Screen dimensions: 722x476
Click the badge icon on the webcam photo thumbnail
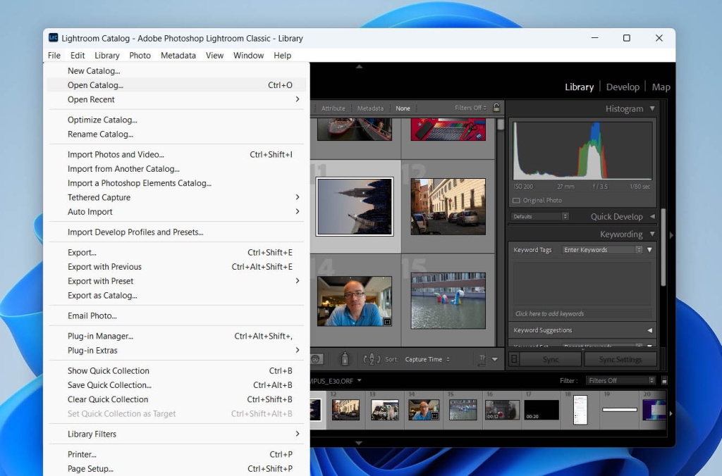point(387,322)
